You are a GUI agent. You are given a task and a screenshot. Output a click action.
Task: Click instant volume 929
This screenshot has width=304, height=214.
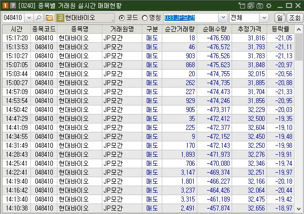(190, 101)
